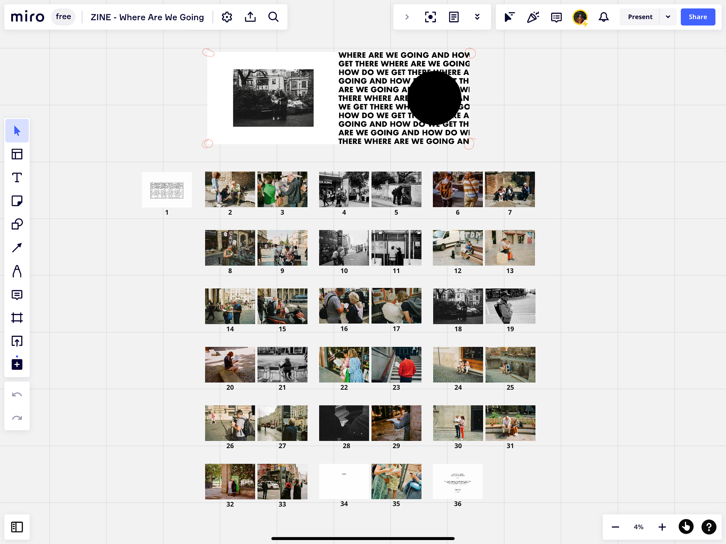
Task: Toggle collaborators' cursors visibility
Action: pyautogui.click(x=509, y=17)
